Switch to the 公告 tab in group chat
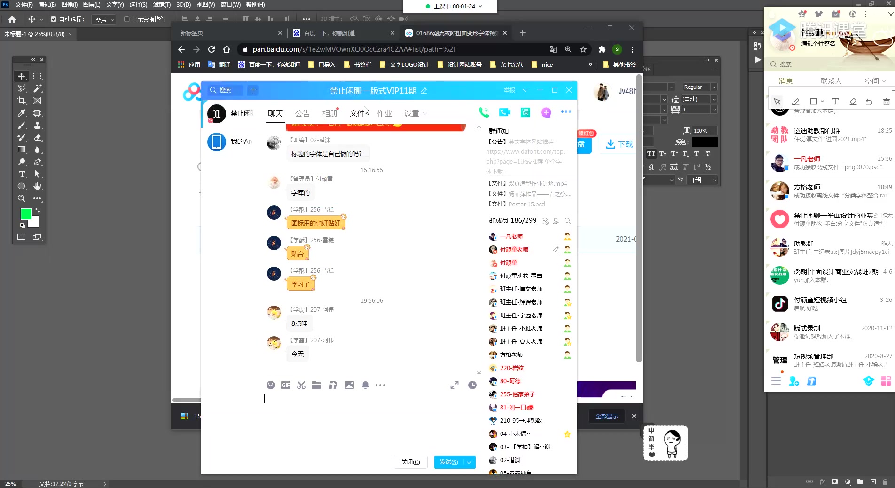 coord(302,113)
